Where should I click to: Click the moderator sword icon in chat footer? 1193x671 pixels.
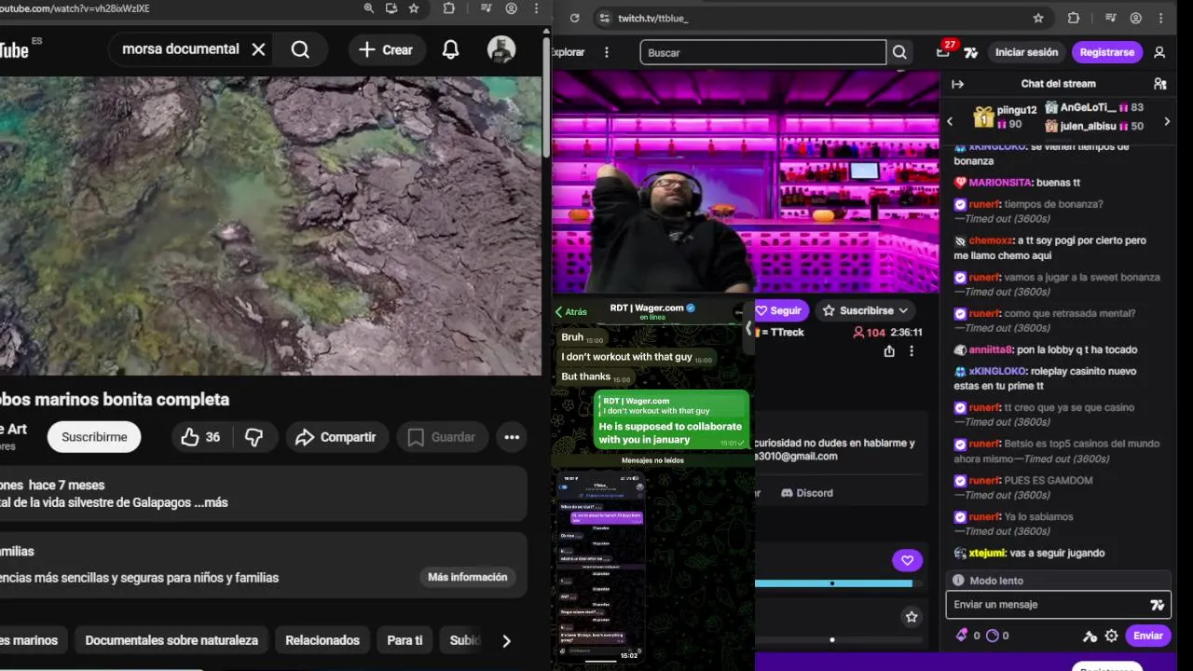click(x=1090, y=636)
